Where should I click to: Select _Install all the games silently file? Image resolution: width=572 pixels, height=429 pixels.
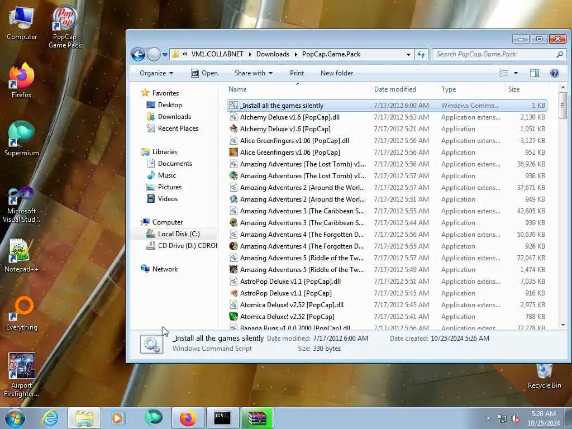[387, 106]
